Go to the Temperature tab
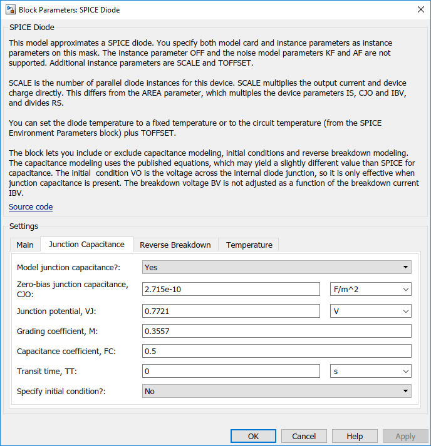Viewport: 431px width, 446px height. point(249,245)
